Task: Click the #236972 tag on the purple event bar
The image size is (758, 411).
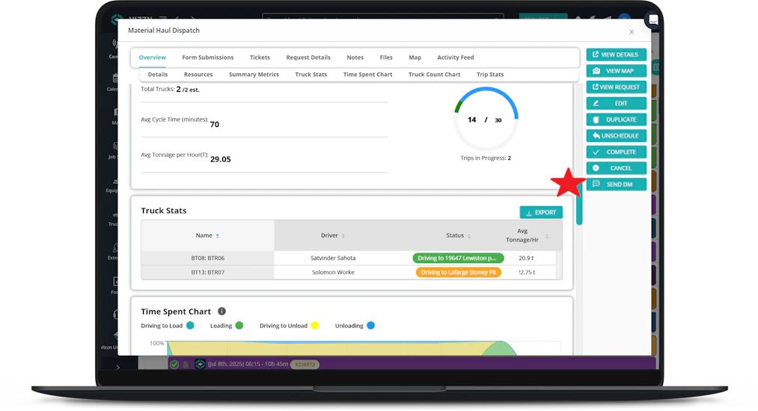Action: (x=305, y=365)
